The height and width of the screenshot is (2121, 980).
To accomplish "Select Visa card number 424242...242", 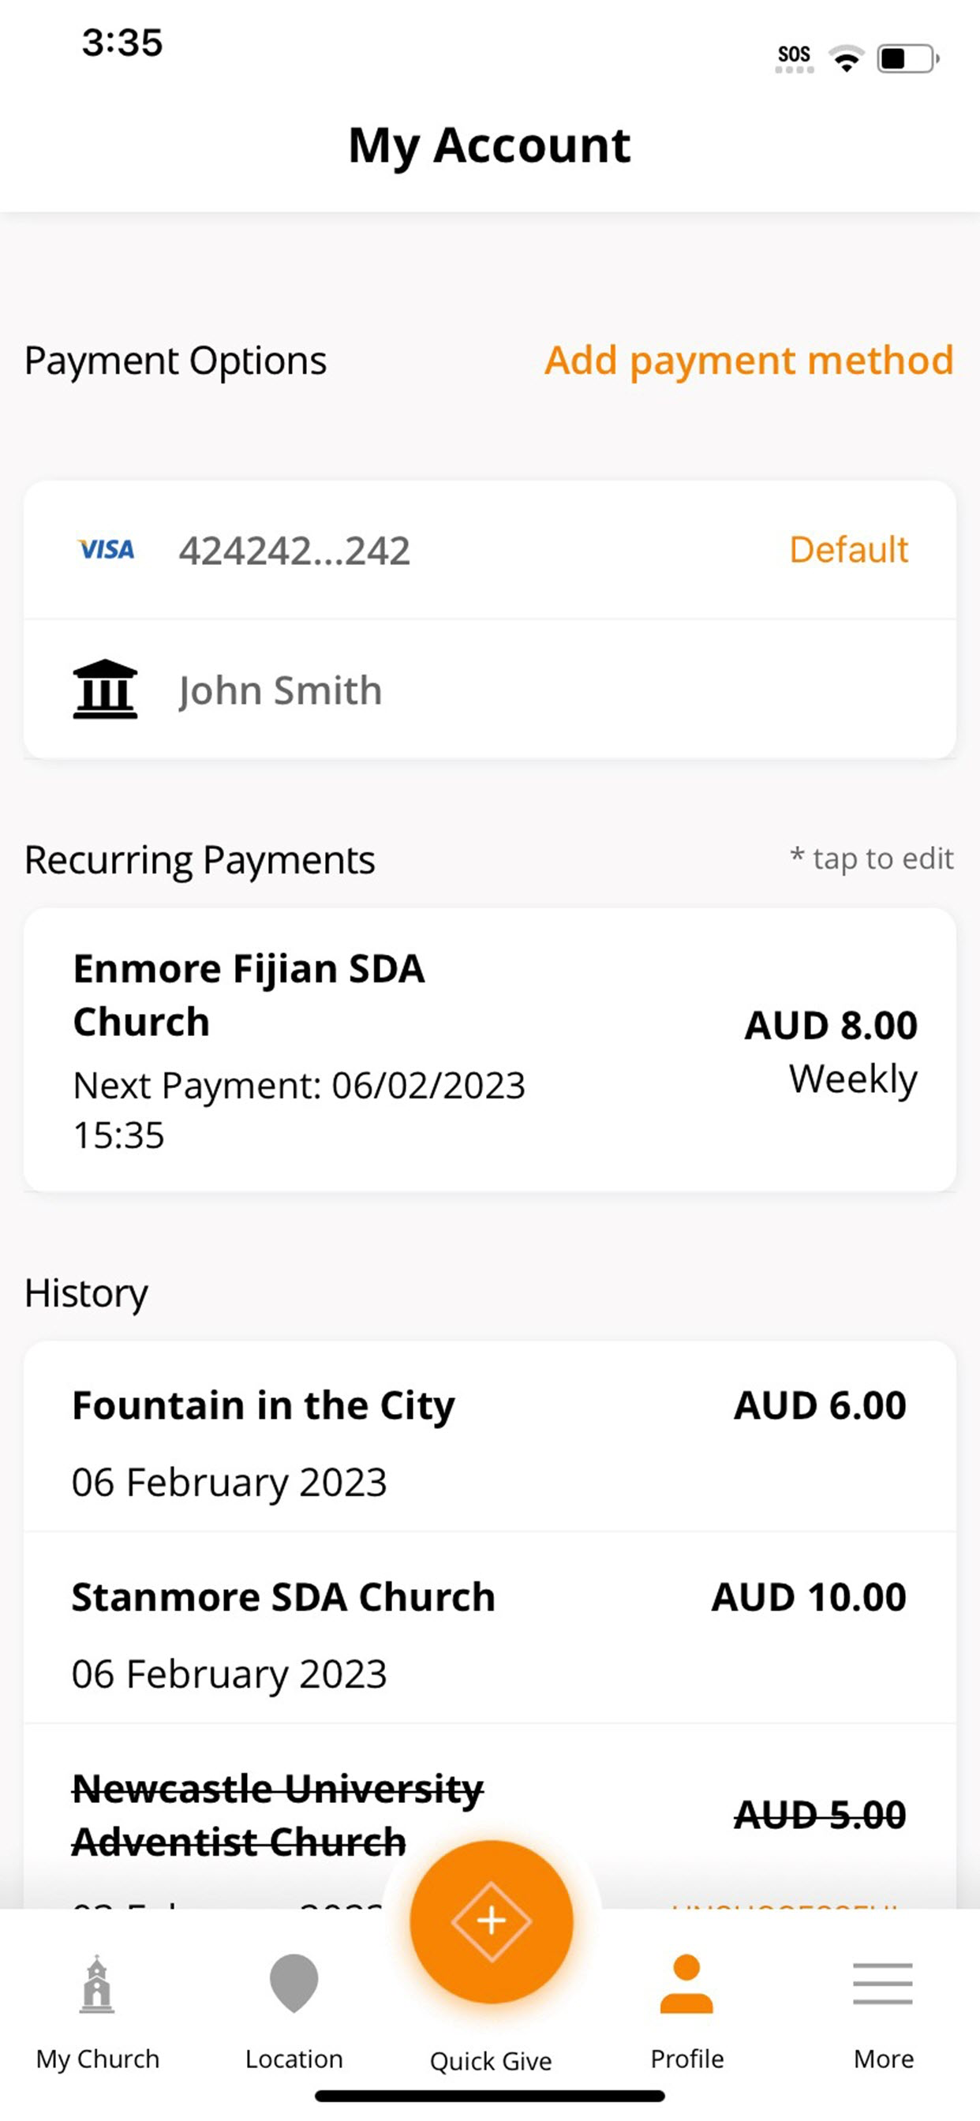I will [294, 551].
